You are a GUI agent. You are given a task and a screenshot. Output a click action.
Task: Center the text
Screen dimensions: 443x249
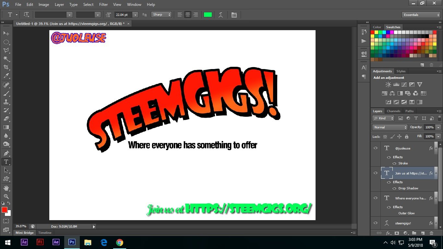tap(187, 15)
